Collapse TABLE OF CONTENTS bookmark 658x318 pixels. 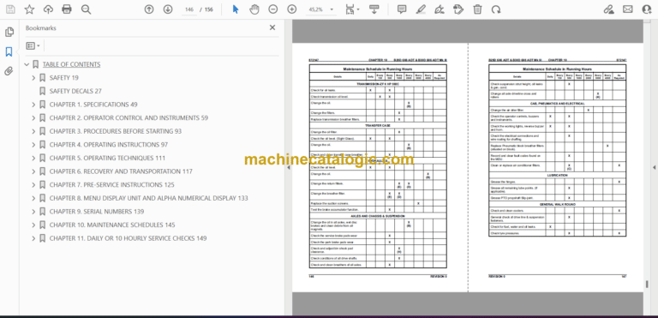(x=27, y=64)
